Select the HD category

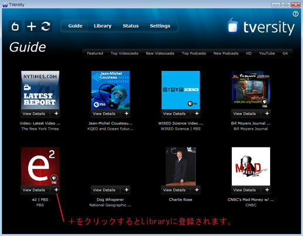coord(249,53)
